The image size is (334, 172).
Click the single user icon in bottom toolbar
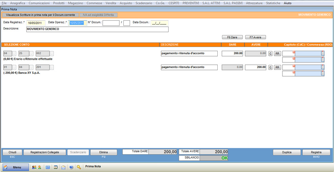click(40, 167)
